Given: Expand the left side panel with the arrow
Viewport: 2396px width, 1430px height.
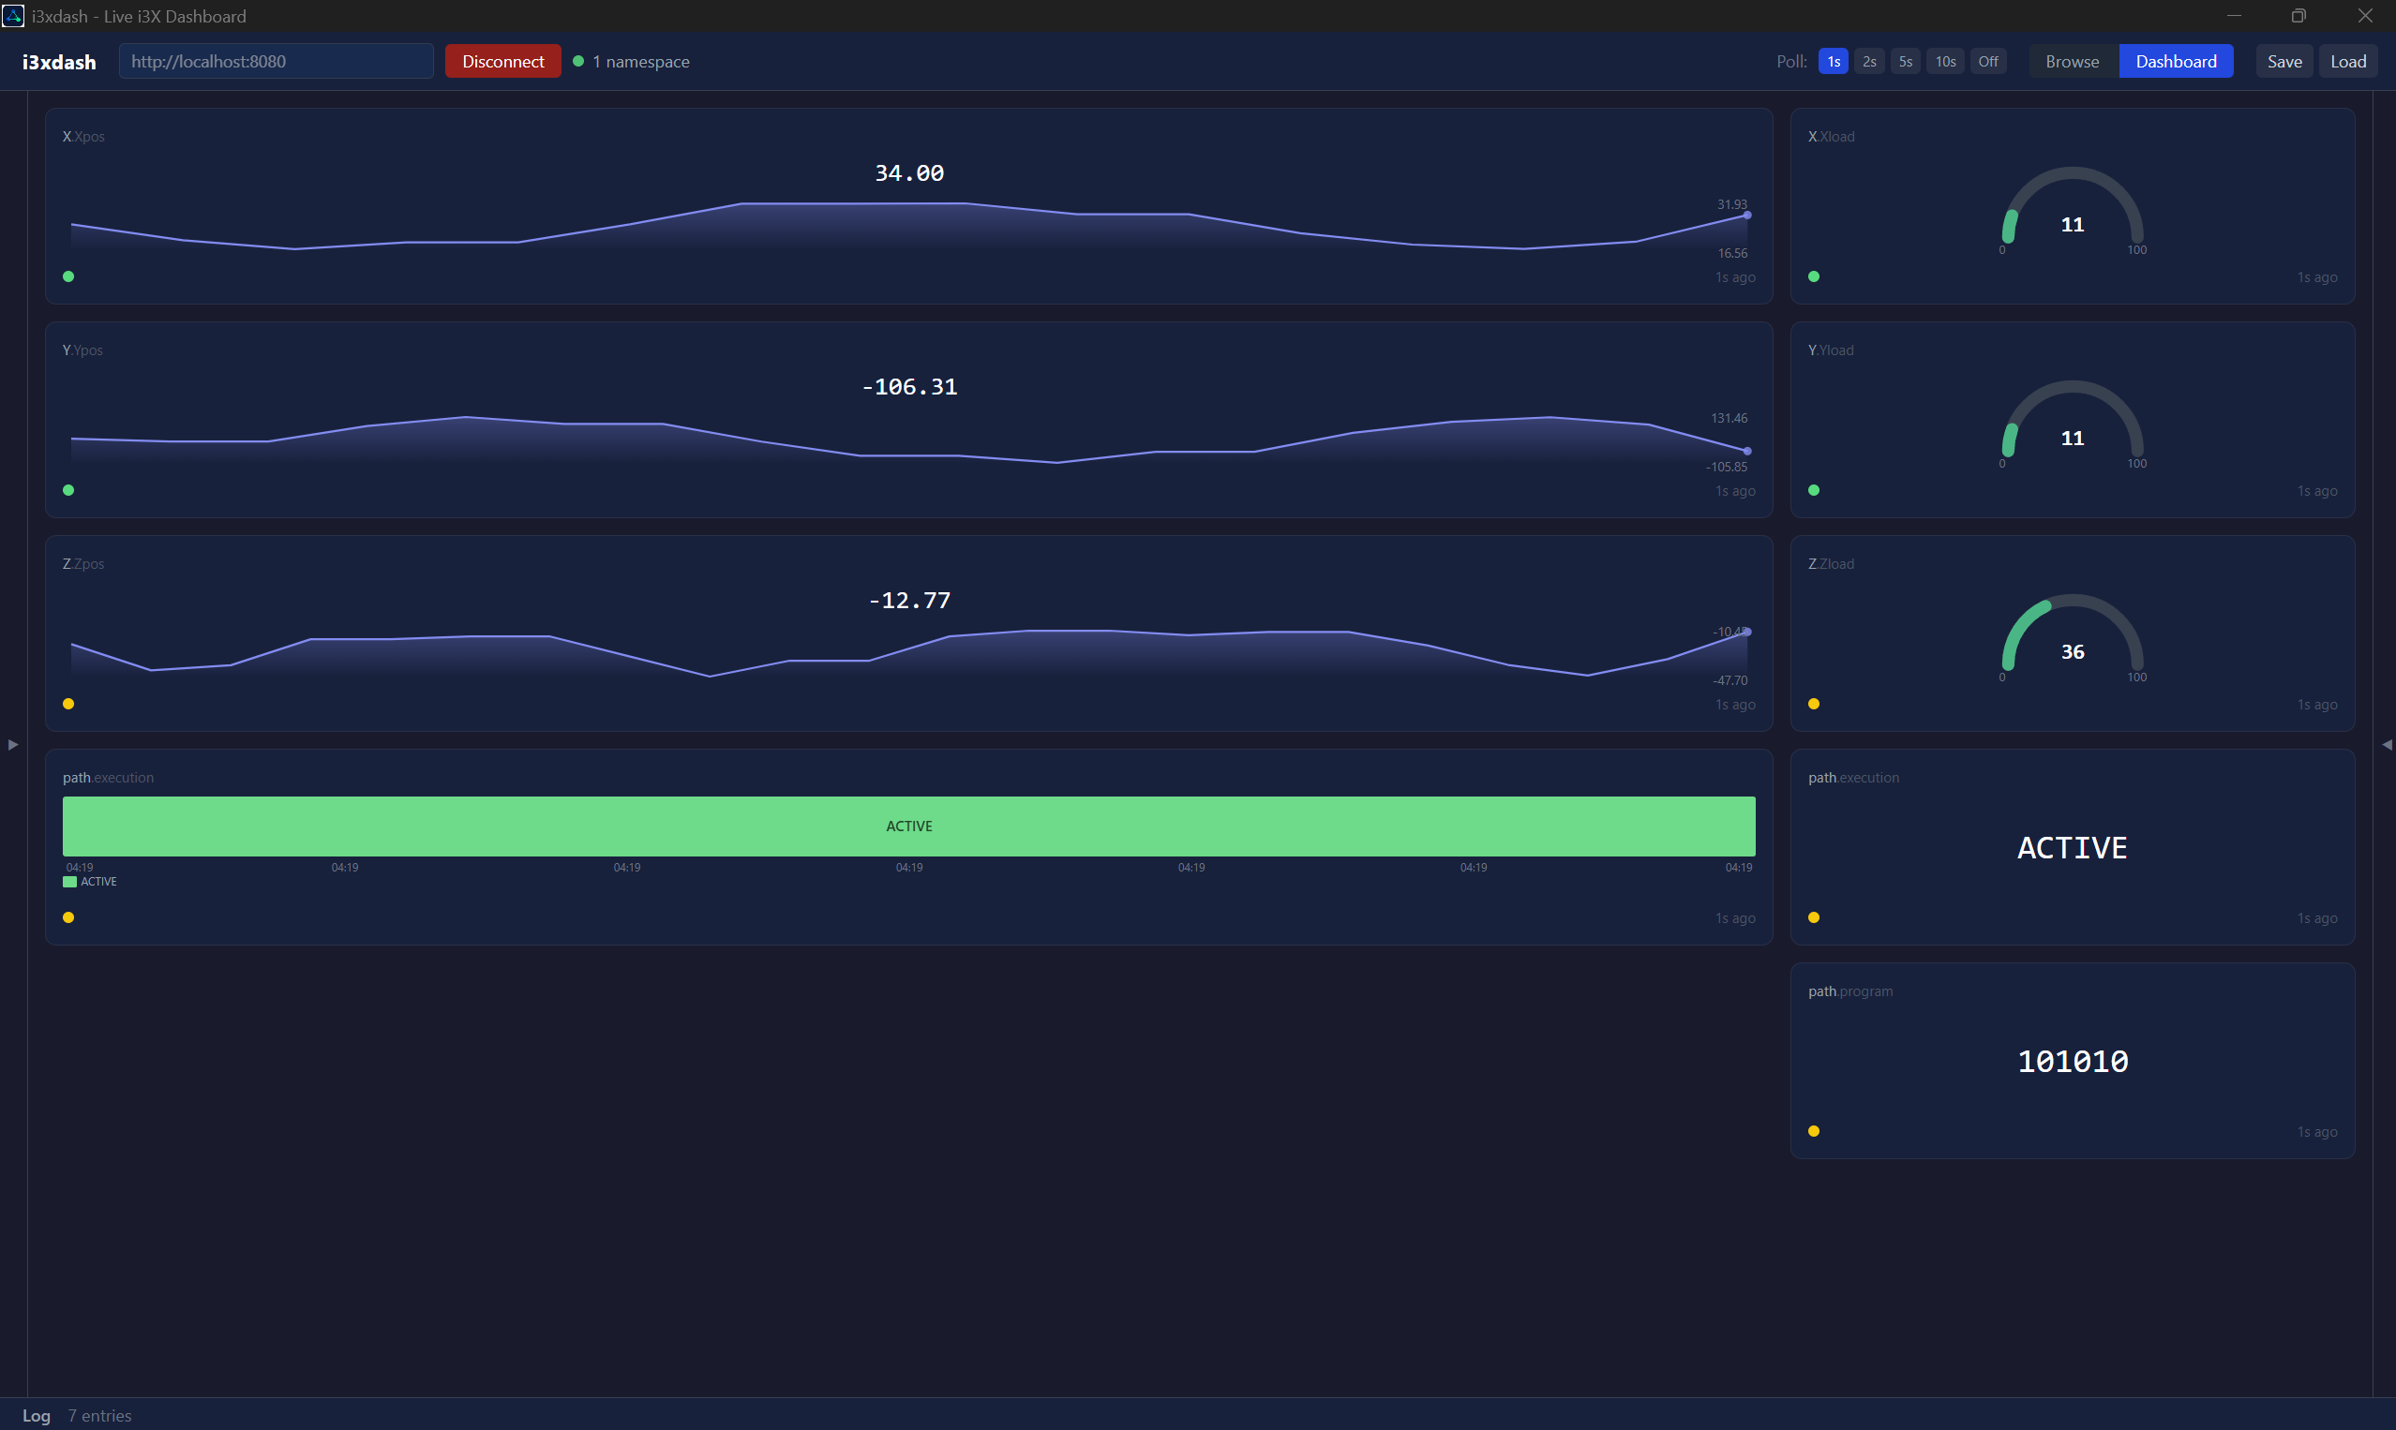Looking at the screenshot, I should tap(12, 743).
